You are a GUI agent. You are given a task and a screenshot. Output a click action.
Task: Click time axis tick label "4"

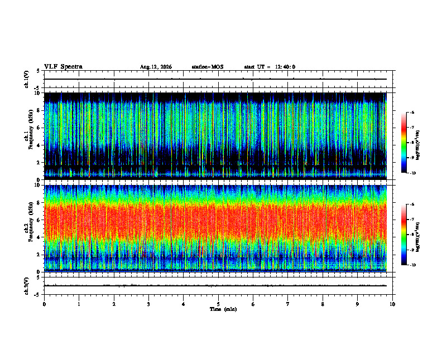[x=184, y=304]
